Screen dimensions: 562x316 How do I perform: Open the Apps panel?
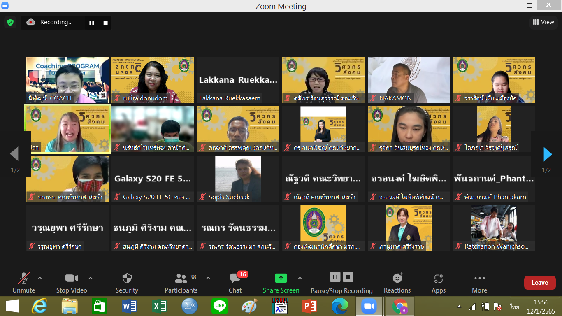[438, 283]
